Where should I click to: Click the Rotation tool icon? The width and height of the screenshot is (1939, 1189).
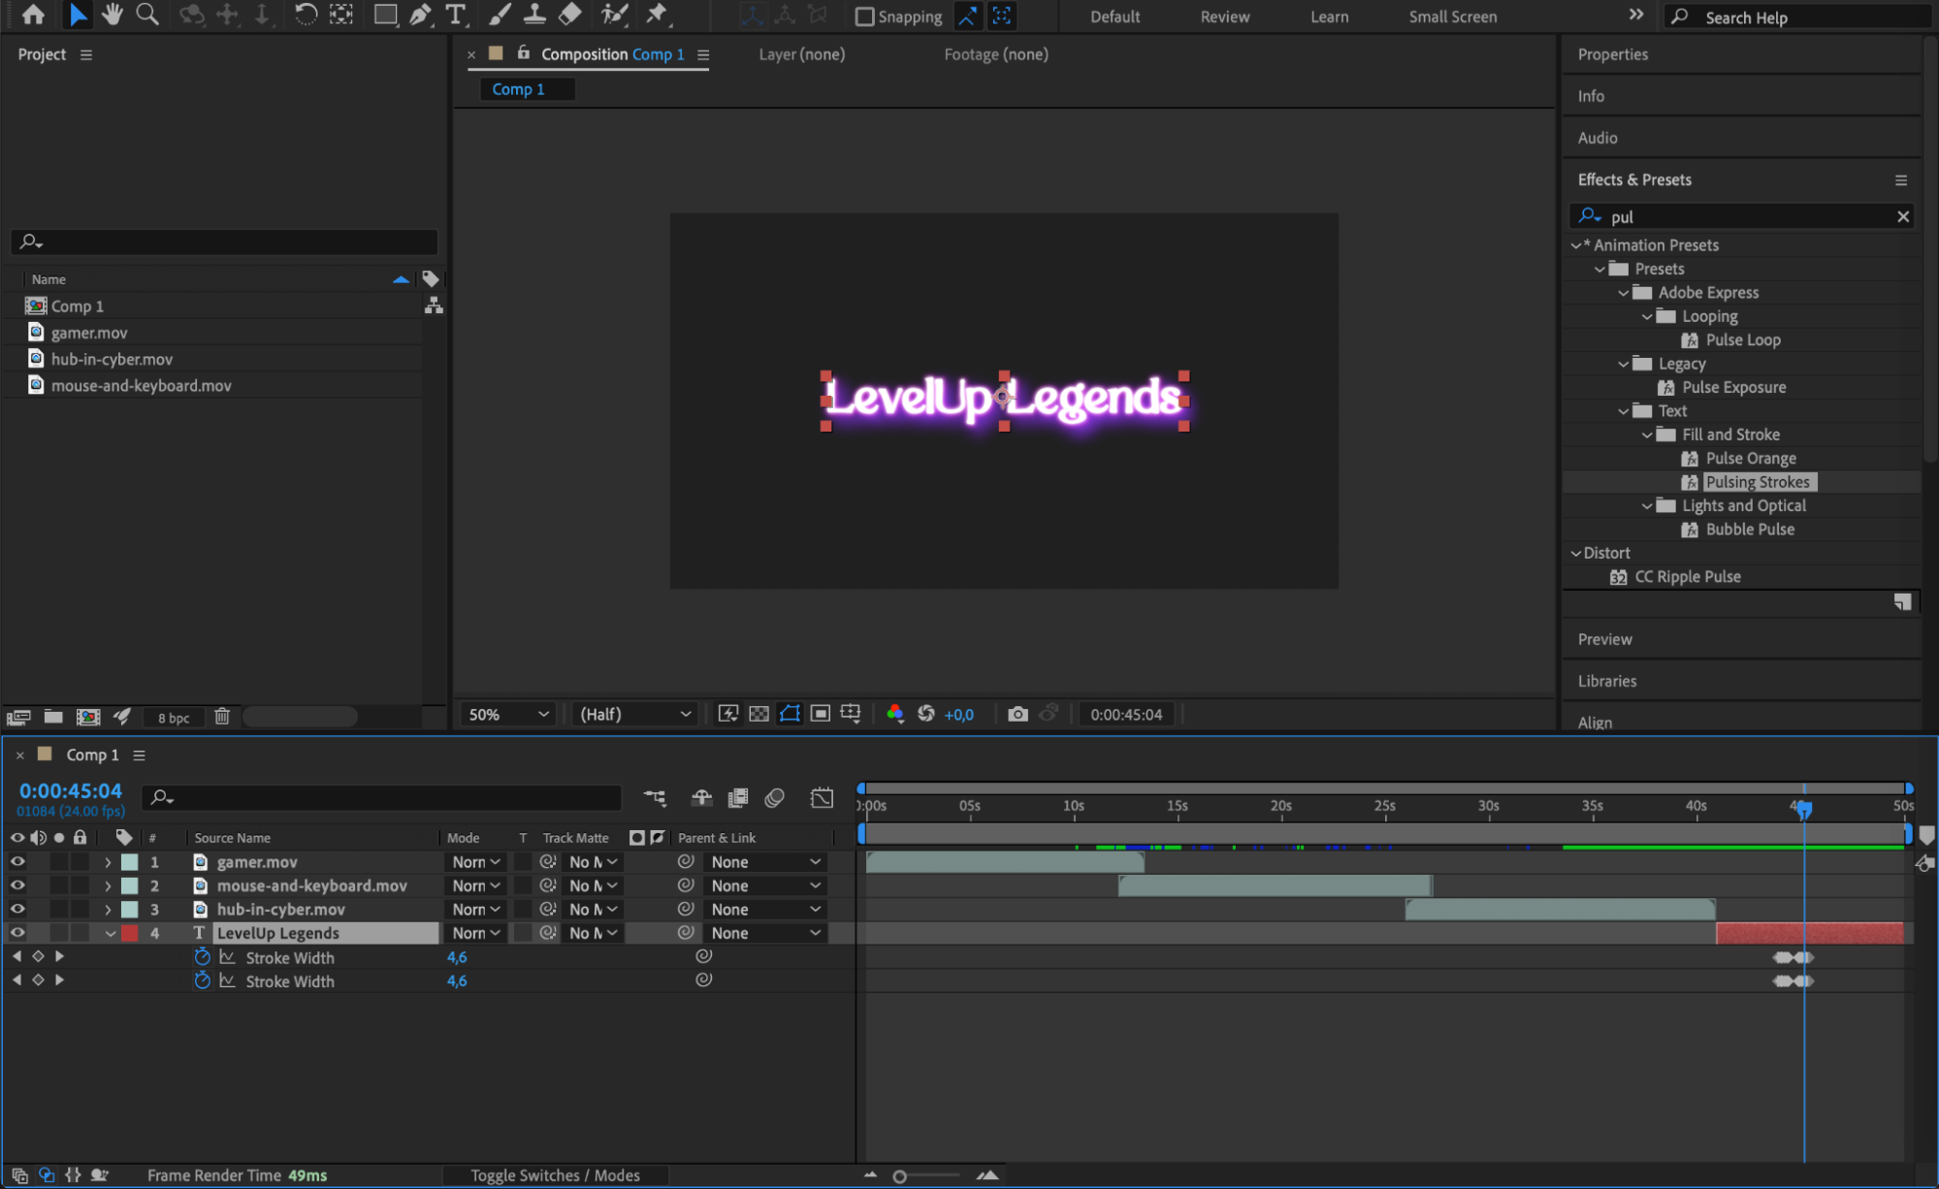(306, 15)
